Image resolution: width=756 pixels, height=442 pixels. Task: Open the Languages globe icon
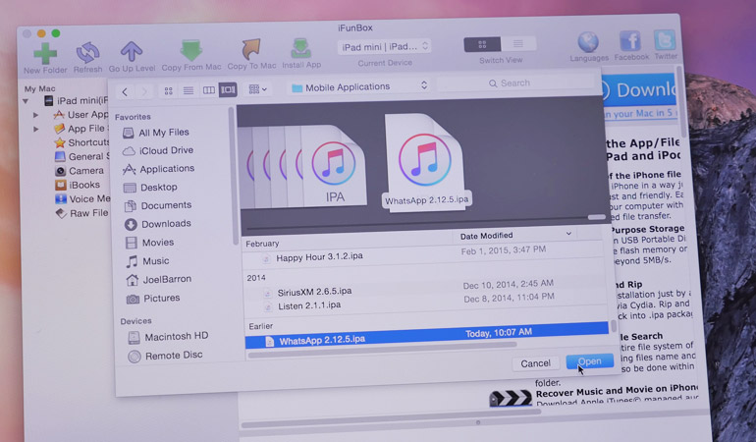point(588,42)
